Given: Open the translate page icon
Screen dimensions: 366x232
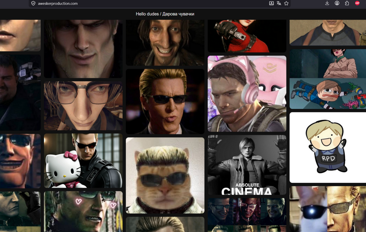Looking at the screenshot, I should point(279,3).
